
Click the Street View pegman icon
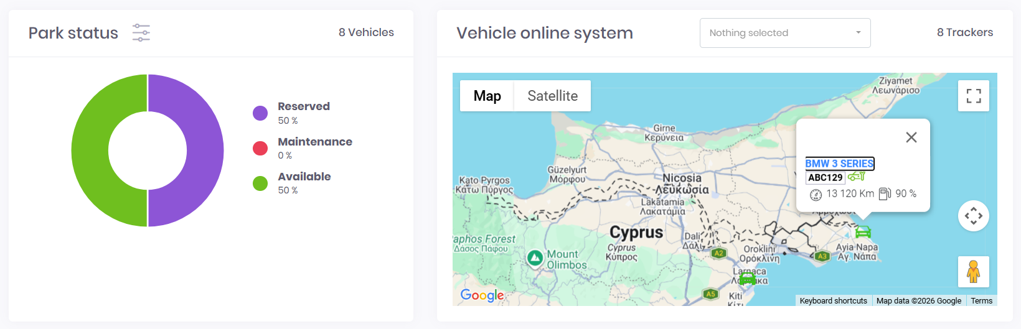(974, 272)
